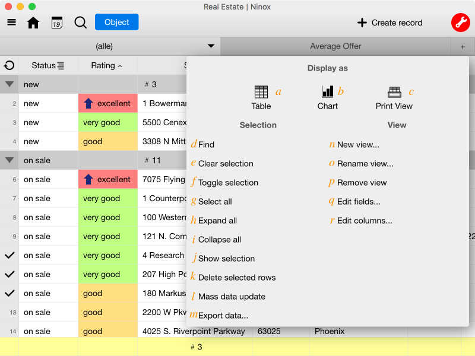Choose Edit columns...
The width and height of the screenshot is (475, 356).
point(365,221)
